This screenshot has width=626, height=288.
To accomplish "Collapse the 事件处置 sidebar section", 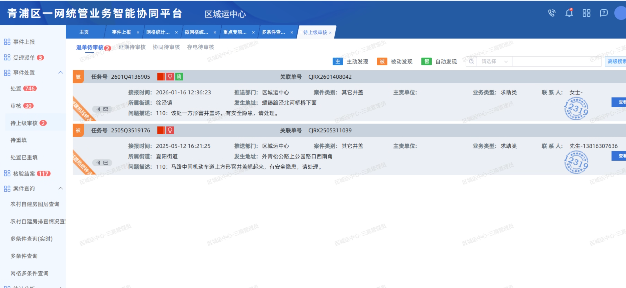I will (x=61, y=72).
